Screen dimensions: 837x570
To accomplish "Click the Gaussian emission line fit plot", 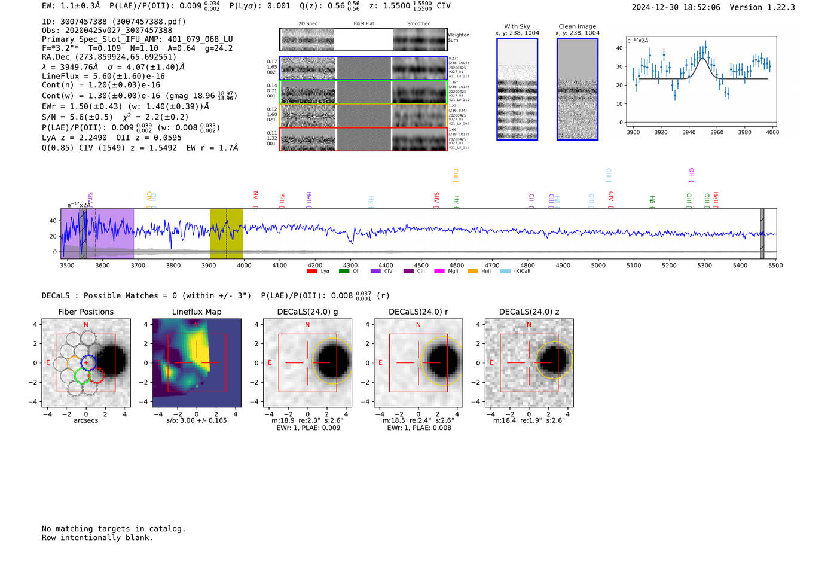I will [701, 82].
